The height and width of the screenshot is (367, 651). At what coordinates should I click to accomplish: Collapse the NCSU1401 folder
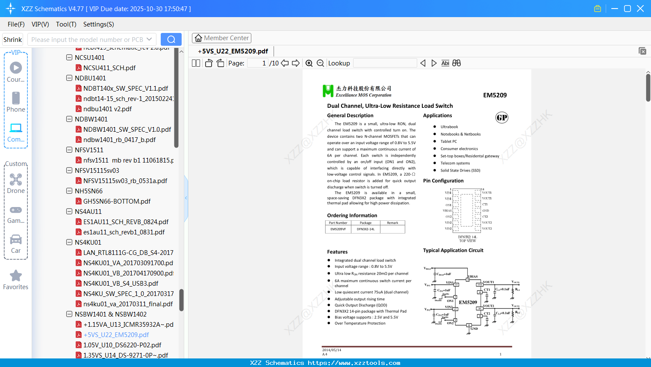click(69, 57)
